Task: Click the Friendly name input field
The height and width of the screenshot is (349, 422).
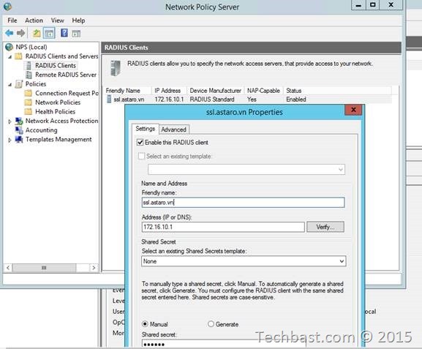Action: pos(243,202)
